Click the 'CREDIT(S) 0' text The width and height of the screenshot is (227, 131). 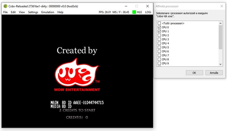click(77, 117)
